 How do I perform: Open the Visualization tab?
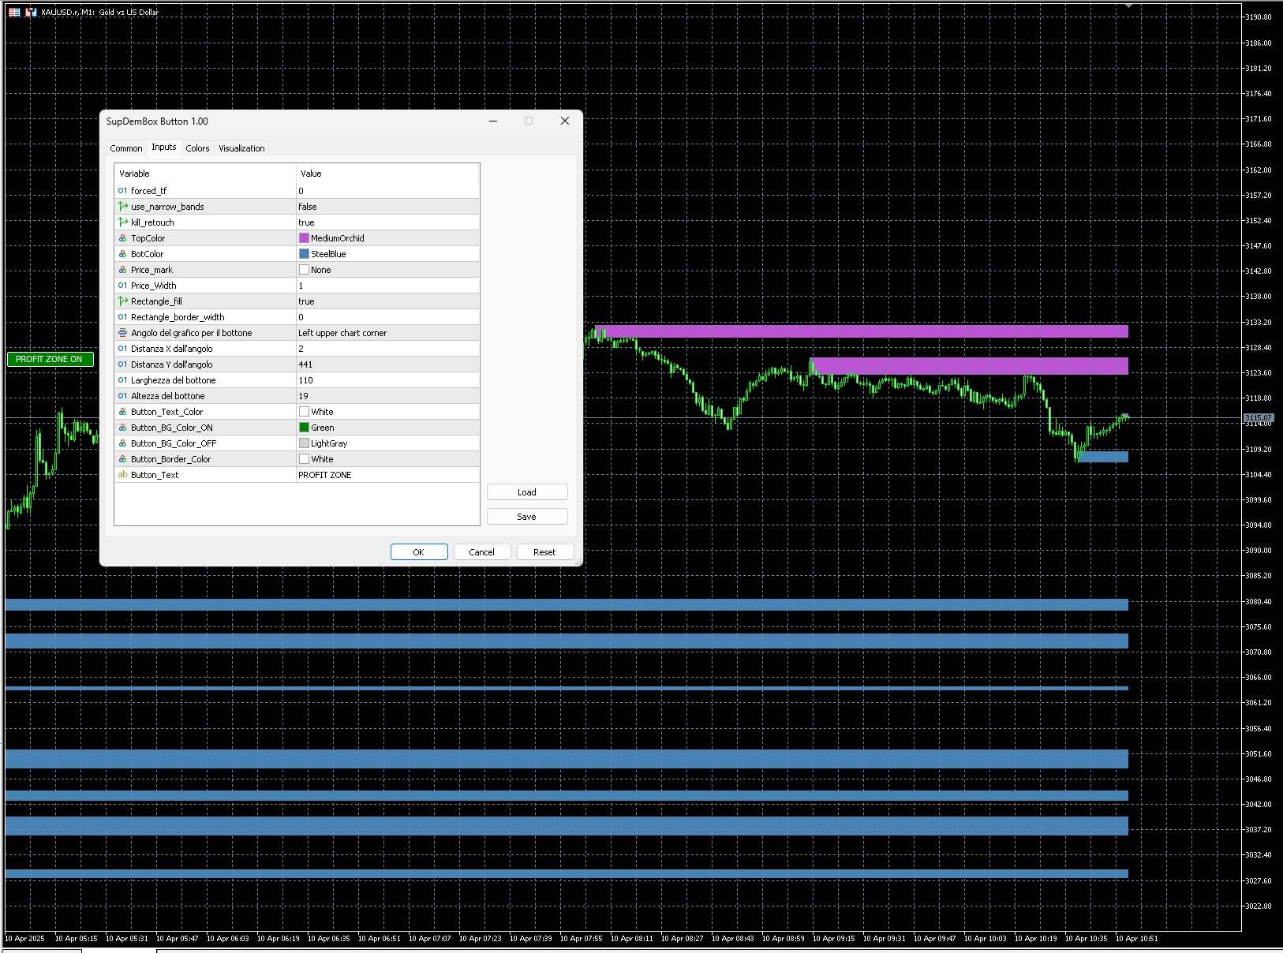coord(241,148)
